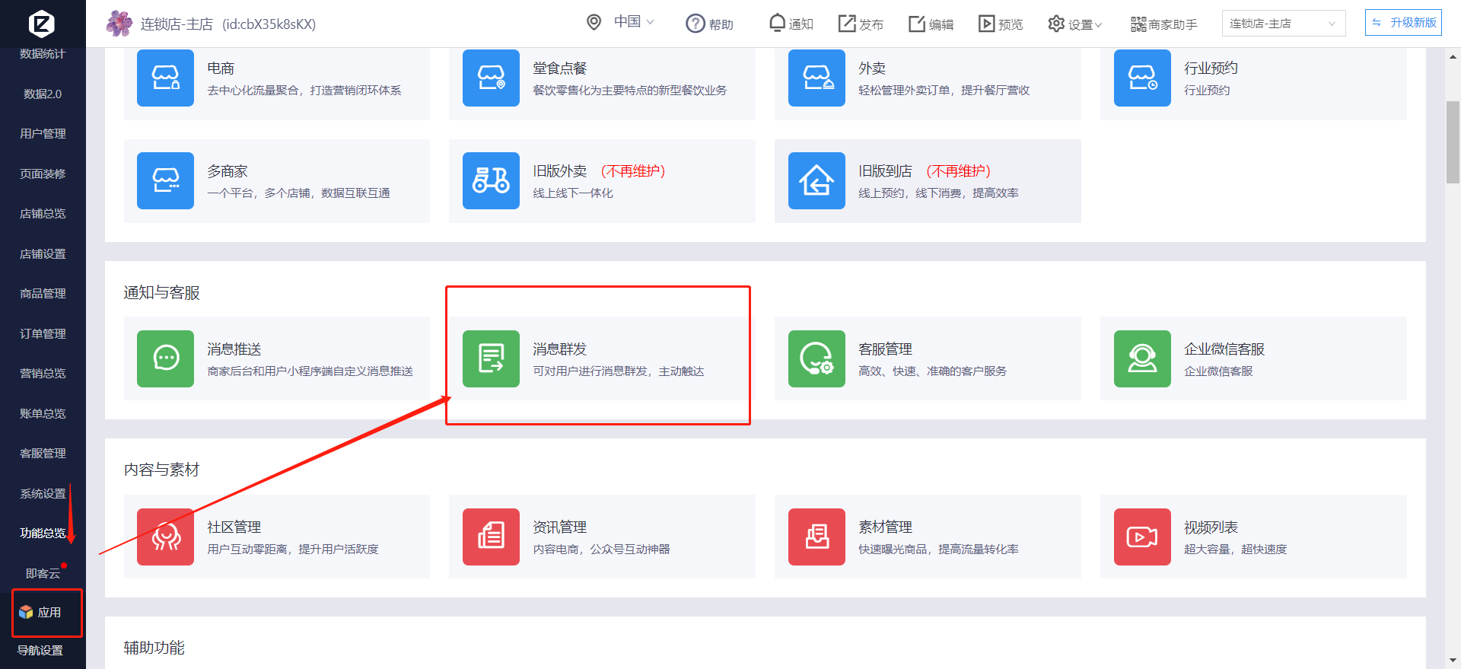Click the 资讯管理 card title
1461x669 pixels.
click(x=559, y=527)
